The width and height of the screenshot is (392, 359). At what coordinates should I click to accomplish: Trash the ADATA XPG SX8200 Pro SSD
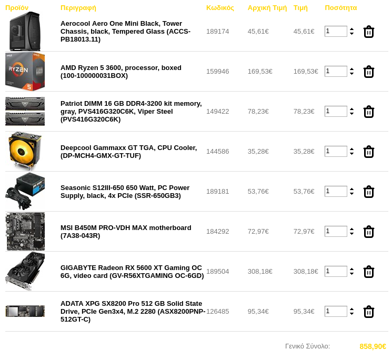[x=368, y=312]
